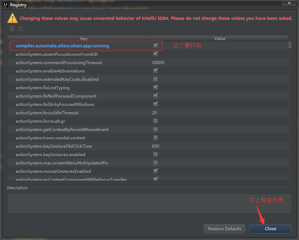The width and height of the screenshot is (299, 240).
Task: Click the Close button
Action: [270, 229]
